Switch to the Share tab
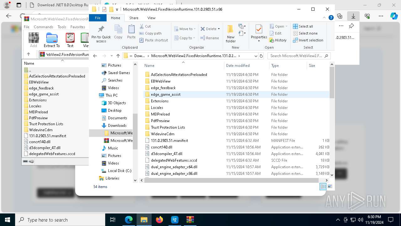Image resolution: width=401 pixels, height=226 pixels. (x=134, y=18)
